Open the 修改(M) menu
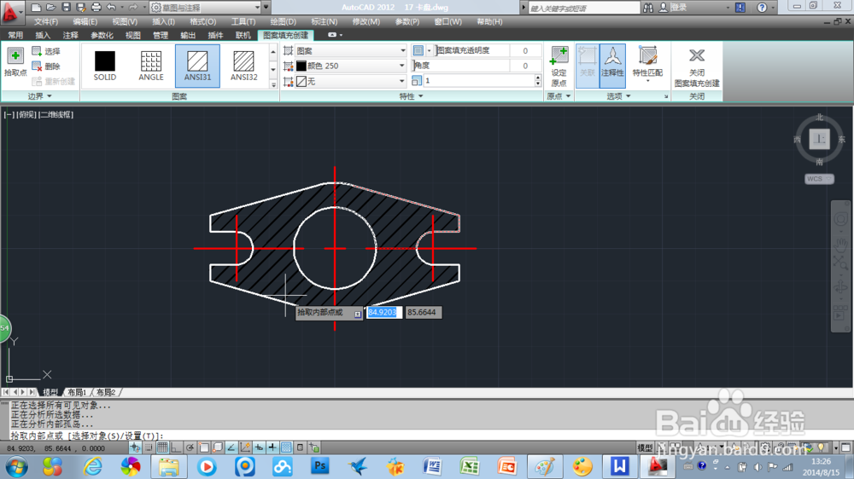Image resolution: width=854 pixels, height=479 pixels. pos(366,22)
